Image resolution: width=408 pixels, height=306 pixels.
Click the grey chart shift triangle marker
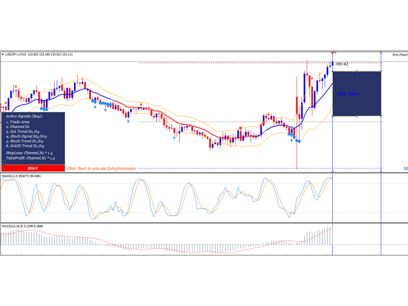pyautogui.click(x=335, y=53)
